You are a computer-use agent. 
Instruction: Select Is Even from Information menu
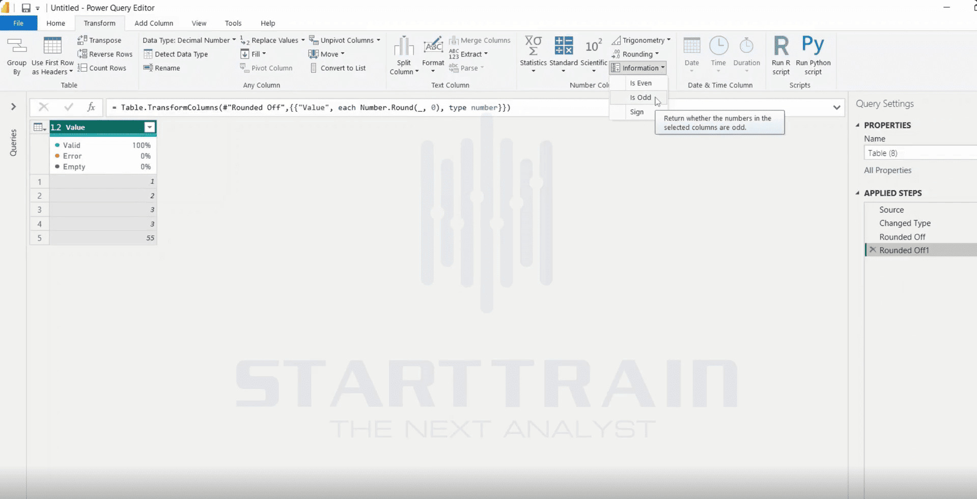click(640, 83)
